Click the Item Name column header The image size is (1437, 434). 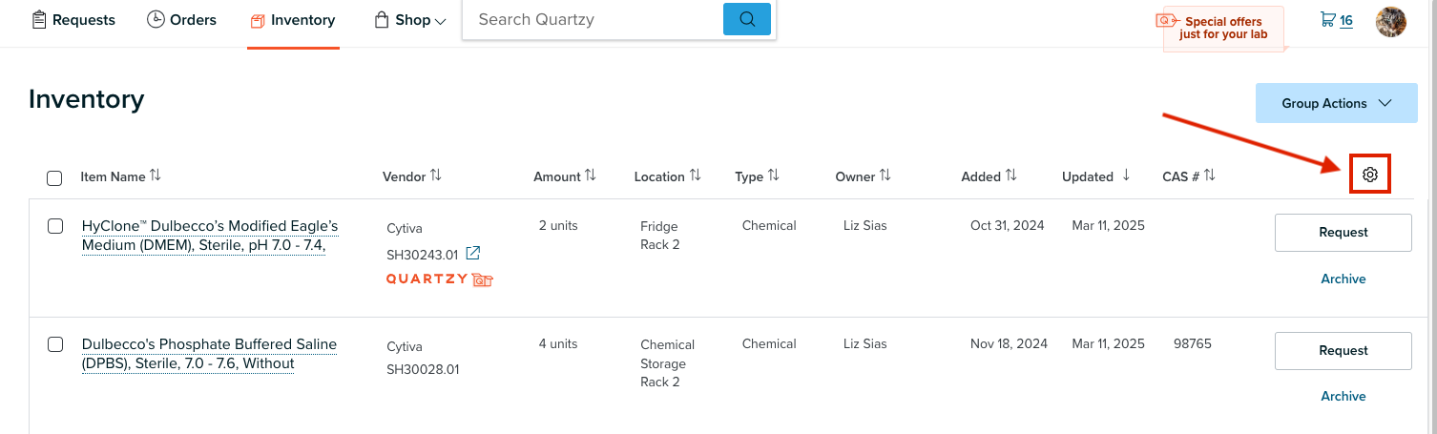coord(113,176)
